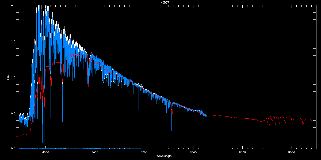This screenshot has width=321, height=160.
Task: Click the 6000 x-axis tick label
Action: (x=144, y=153)
